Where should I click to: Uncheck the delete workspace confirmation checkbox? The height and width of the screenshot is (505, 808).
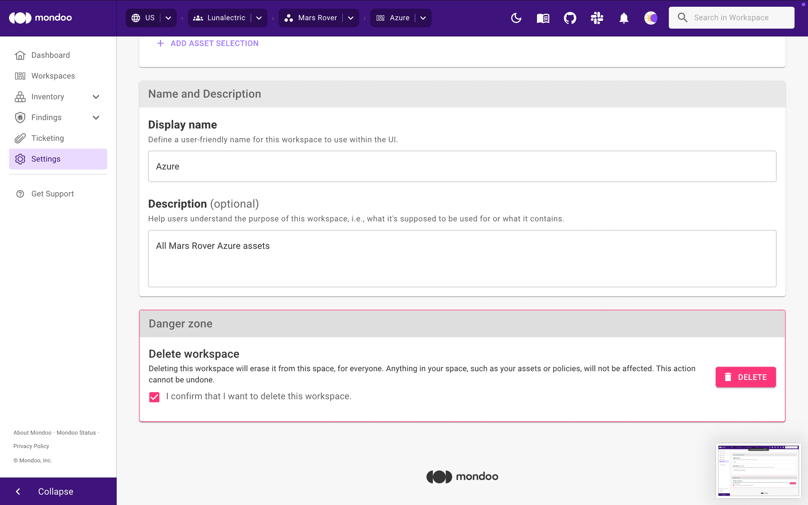point(154,397)
